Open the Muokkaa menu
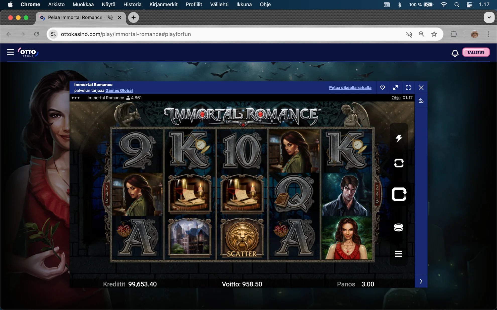This screenshot has height=310, width=497. pyautogui.click(x=83, y=5)
